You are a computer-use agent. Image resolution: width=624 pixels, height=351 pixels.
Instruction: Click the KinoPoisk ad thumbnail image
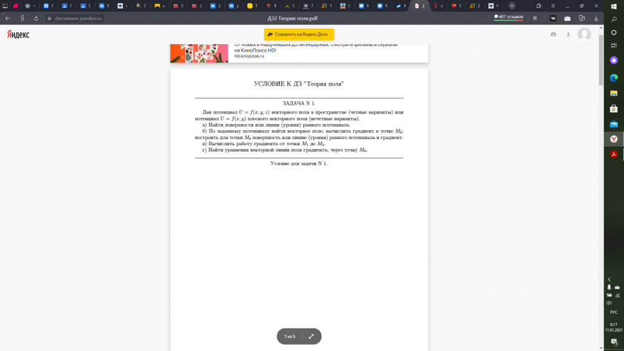click(200, 53)
